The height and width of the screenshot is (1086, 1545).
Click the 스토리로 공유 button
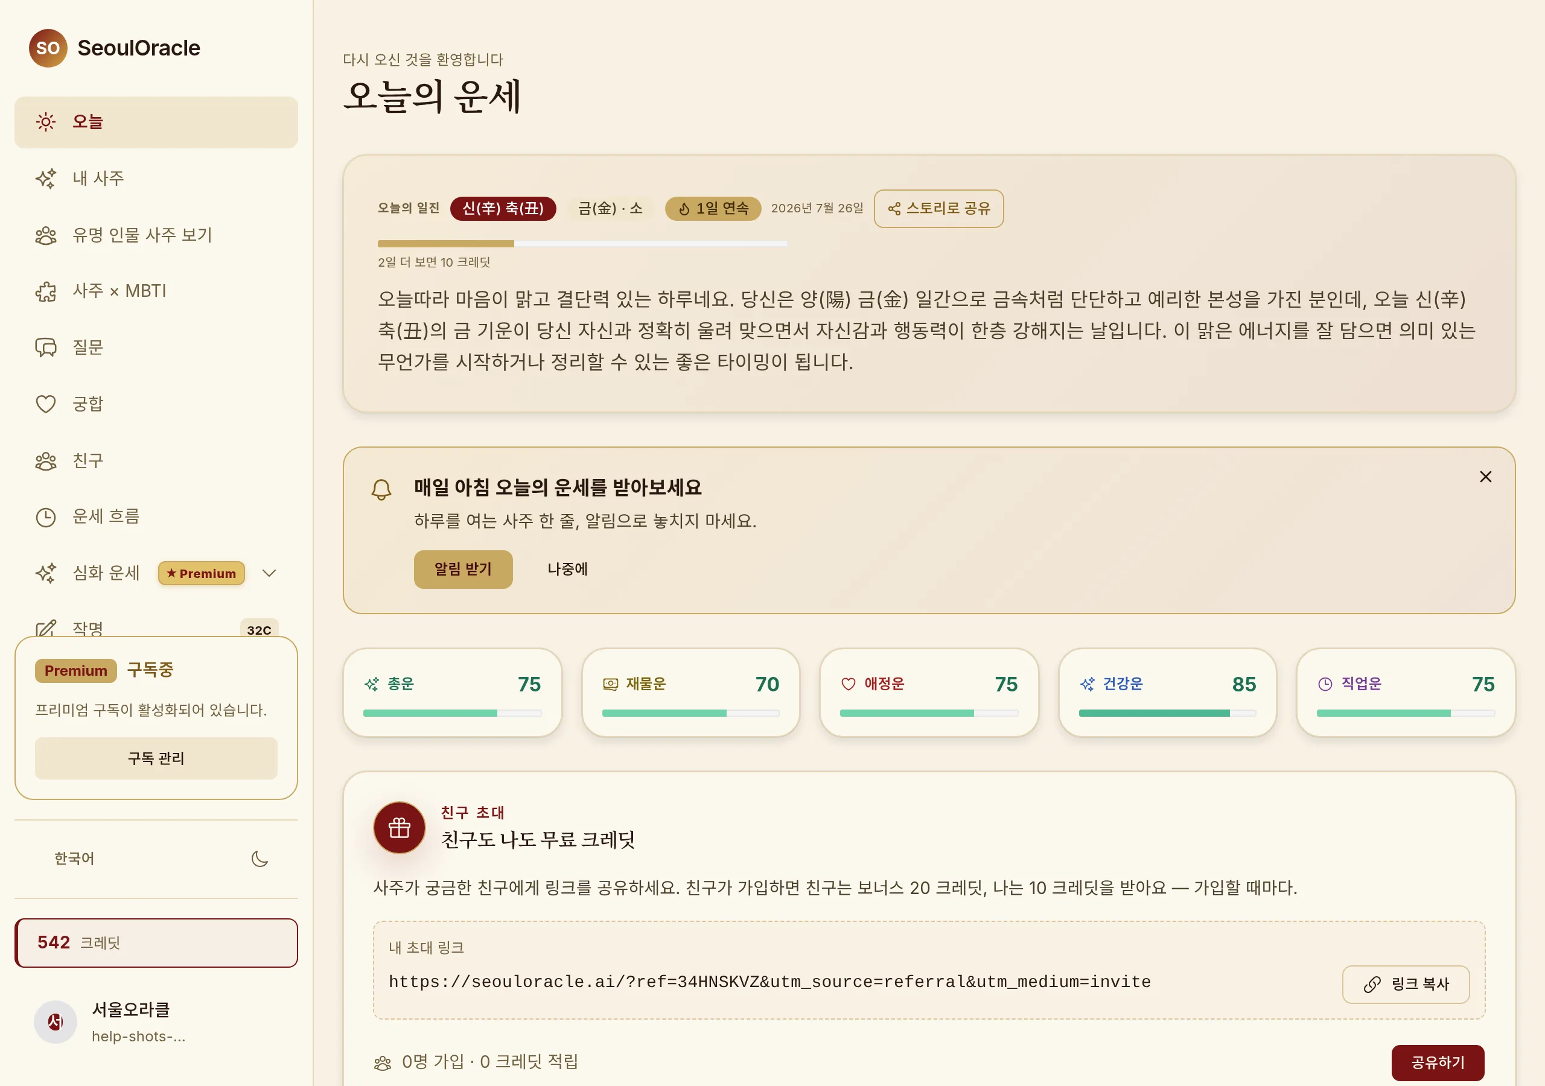(938, 209)
